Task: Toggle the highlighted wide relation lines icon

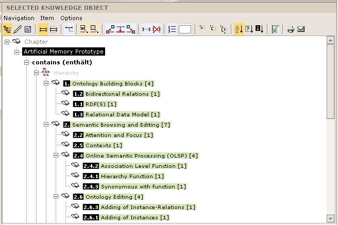Action: [43, 29]
